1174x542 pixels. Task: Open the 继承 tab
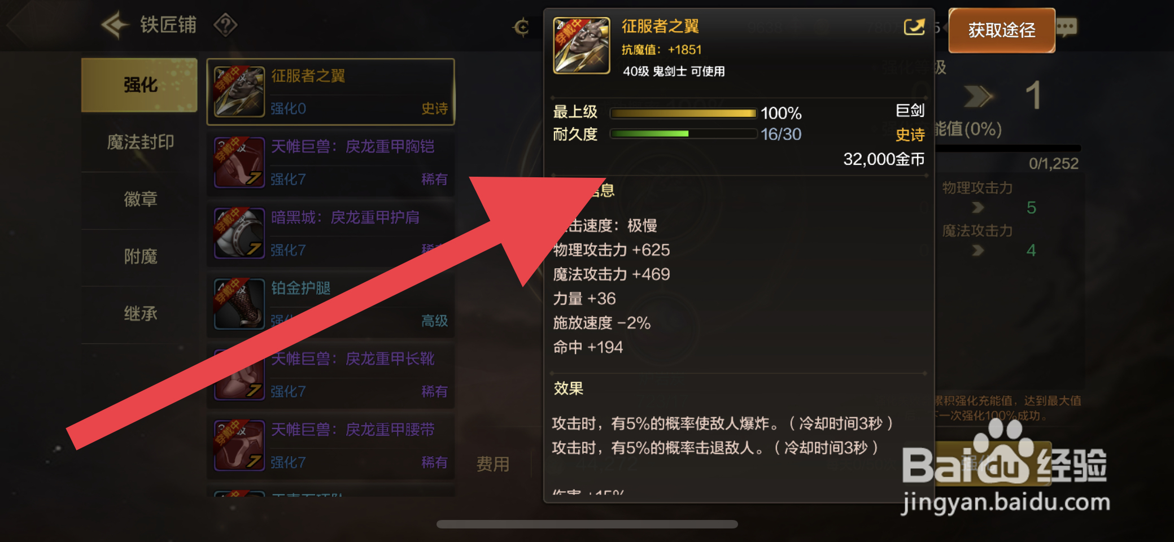(x=139, y=314)
